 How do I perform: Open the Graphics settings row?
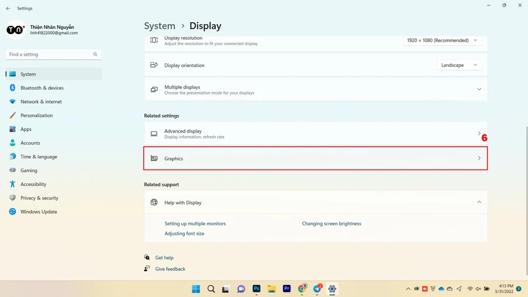(x=316, y=158)
